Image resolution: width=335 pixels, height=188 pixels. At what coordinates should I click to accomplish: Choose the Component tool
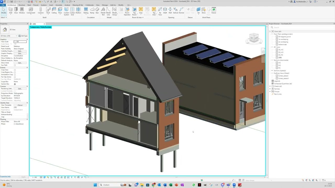point(31,10)
